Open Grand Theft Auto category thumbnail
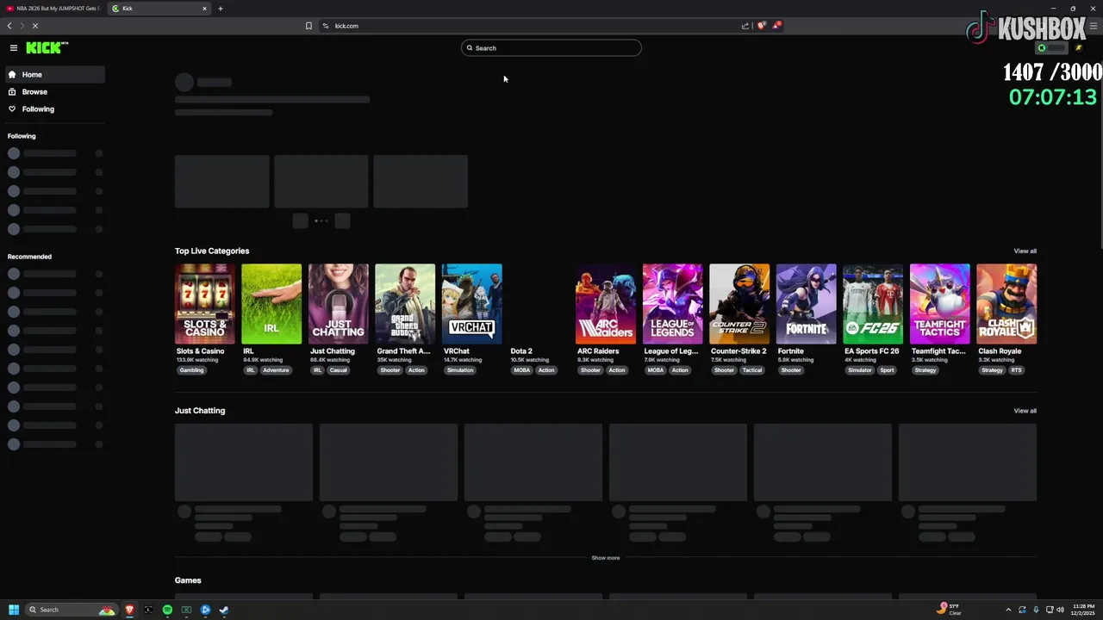 [405, 304]
